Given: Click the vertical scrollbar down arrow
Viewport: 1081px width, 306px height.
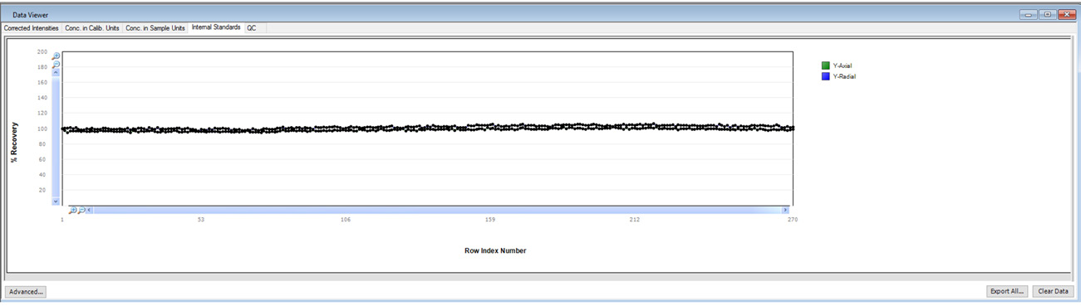Looking at the screenshot, I should pos(56,201).
